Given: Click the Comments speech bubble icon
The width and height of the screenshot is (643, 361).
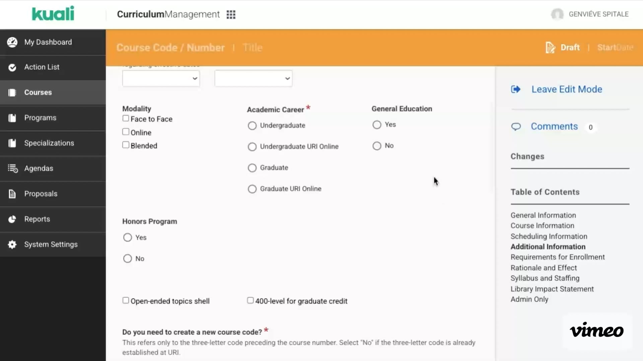Looking at the screenshot, I should (516, 127).
